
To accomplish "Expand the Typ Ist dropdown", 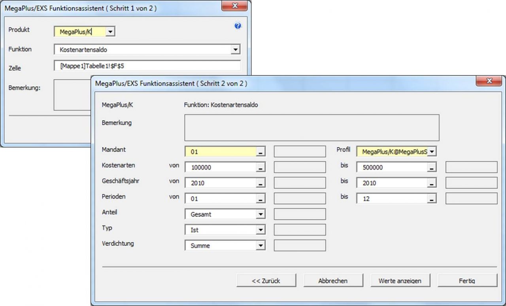I will click(261, 230).
